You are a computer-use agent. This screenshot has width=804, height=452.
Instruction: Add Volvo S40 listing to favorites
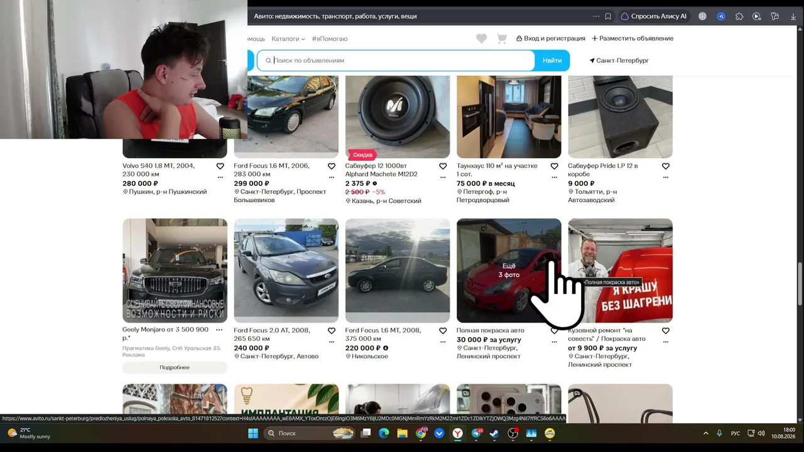220,166
